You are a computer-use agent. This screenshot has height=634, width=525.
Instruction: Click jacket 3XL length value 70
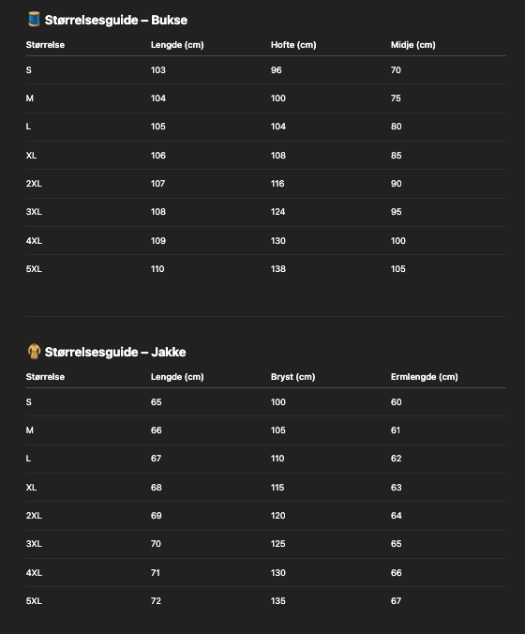156,544
